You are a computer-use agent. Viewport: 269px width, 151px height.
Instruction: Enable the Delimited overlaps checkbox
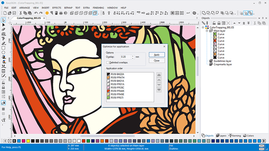click(107, 62)
